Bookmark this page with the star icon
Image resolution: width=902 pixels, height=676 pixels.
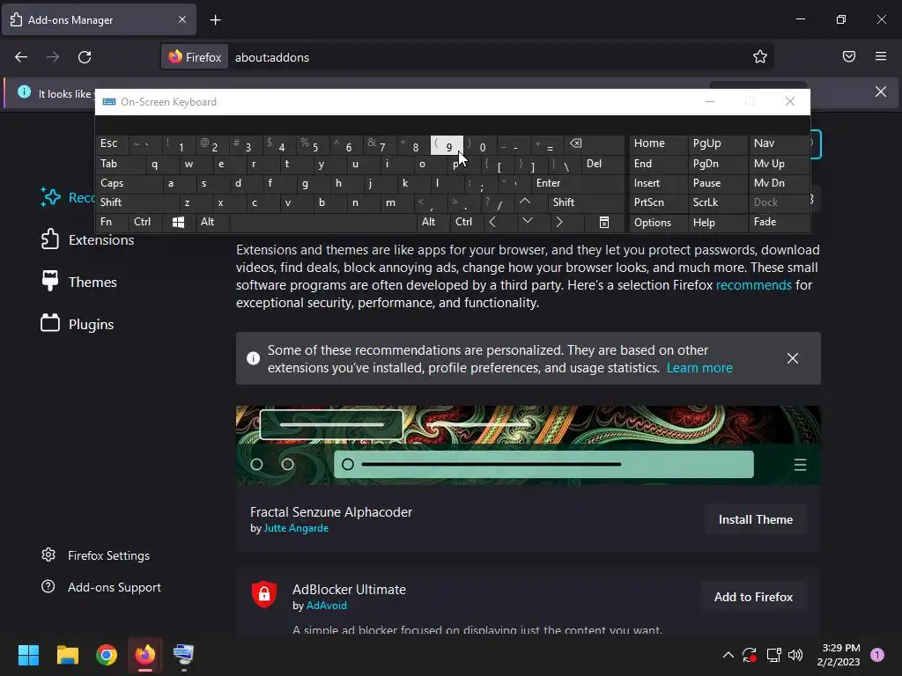[760, 57]
